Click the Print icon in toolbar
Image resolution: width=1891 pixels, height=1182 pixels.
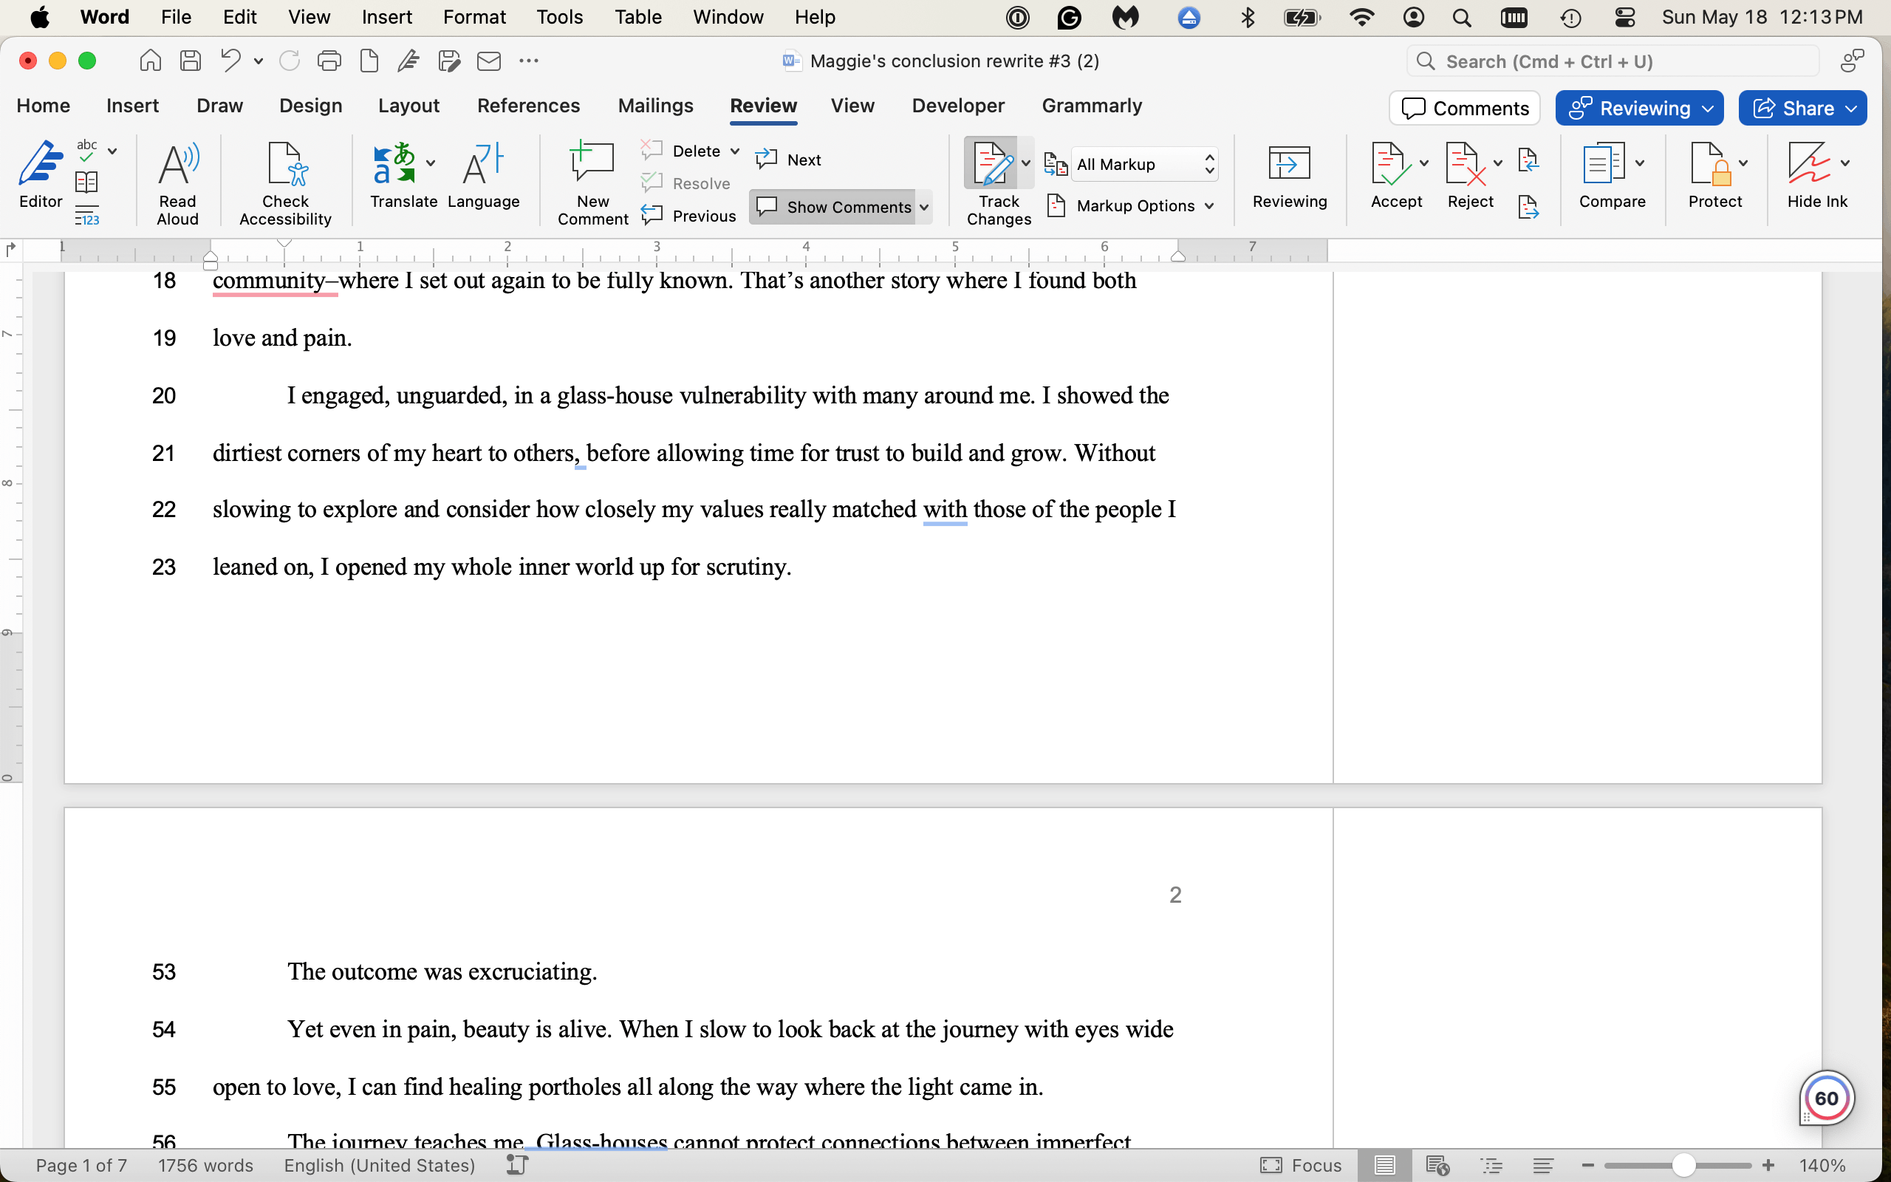click(329, 60)
